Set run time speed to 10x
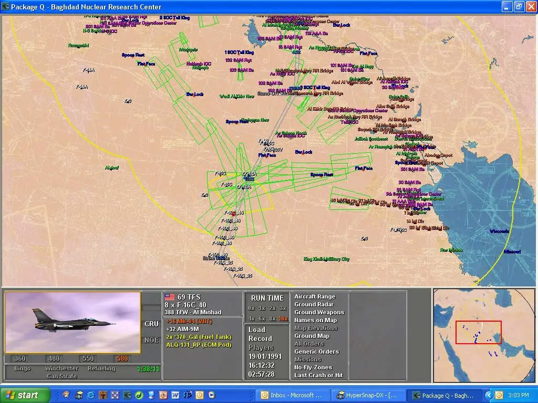 (283, 319)
